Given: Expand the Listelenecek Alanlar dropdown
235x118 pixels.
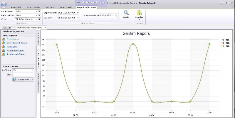Looking at the screenshot, I should point(115,15).
